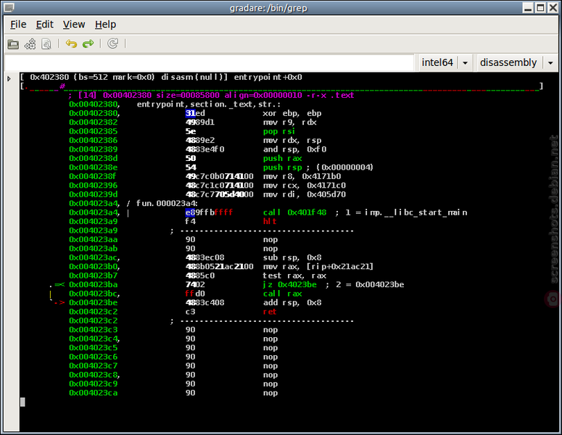Click the opcode bytes '488b0521ac2100'
This screenshot has height=435, width=562.
point(219,267)
